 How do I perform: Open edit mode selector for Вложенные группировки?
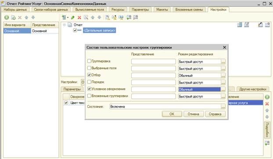223,97
